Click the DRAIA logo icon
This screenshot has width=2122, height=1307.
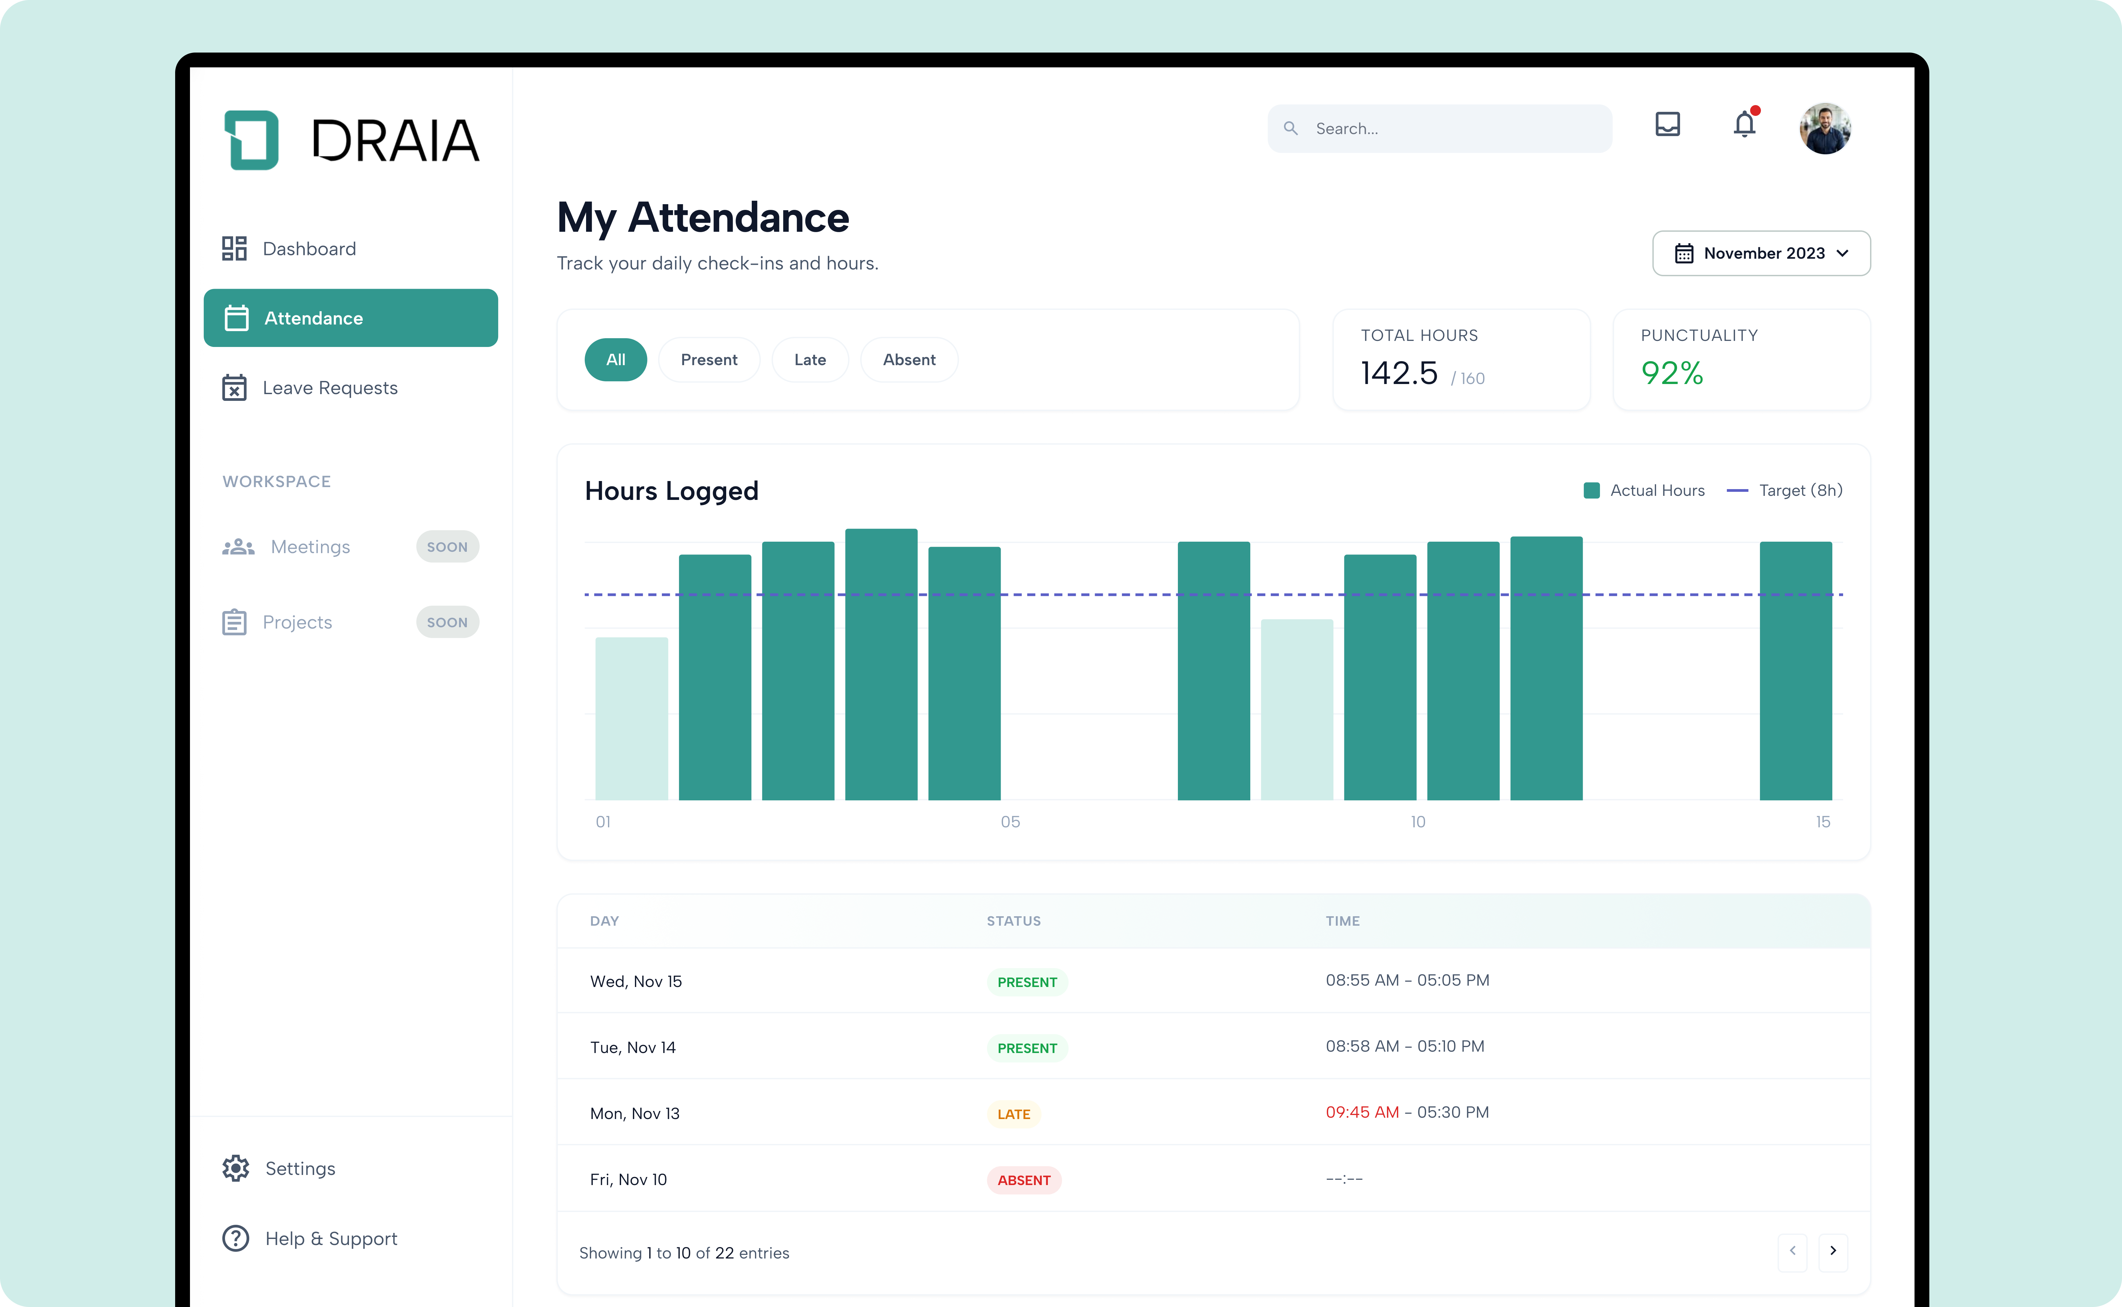click(252, 140)
